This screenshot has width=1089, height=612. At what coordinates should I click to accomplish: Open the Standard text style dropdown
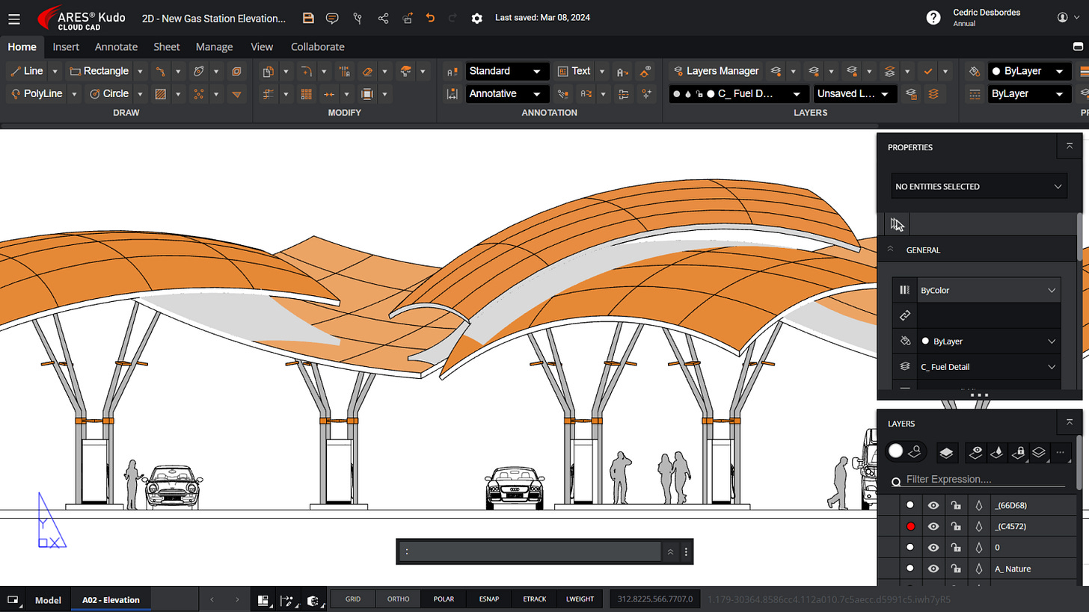click(x=507, y=71)
